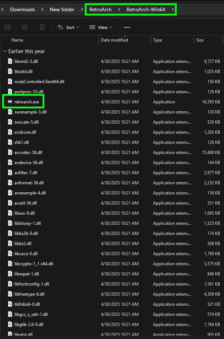Click the Delete trash icon

pos(42,27)
